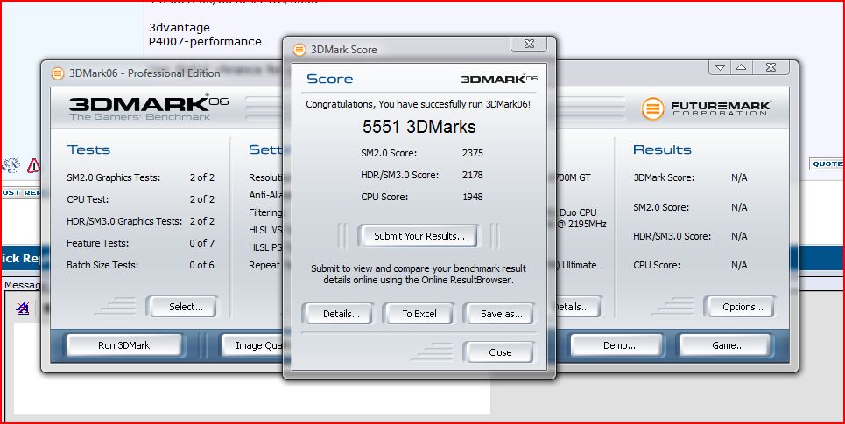Click '5551 3DMarks' score text
Screen dimensions: 845x424
tap(419, 127)
